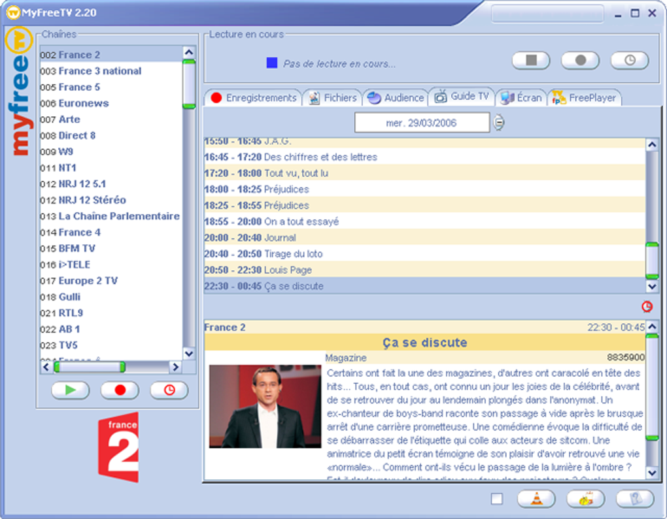Click the date picker button beside the date
The image size is (667, 519).
click(498, 122)
